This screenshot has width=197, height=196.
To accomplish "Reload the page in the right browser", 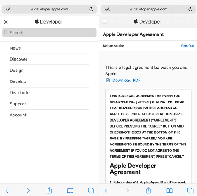I will pos(190,9).
